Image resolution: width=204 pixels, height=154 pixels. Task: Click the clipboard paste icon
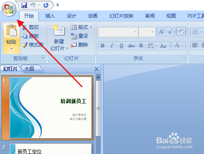point(12,30)
